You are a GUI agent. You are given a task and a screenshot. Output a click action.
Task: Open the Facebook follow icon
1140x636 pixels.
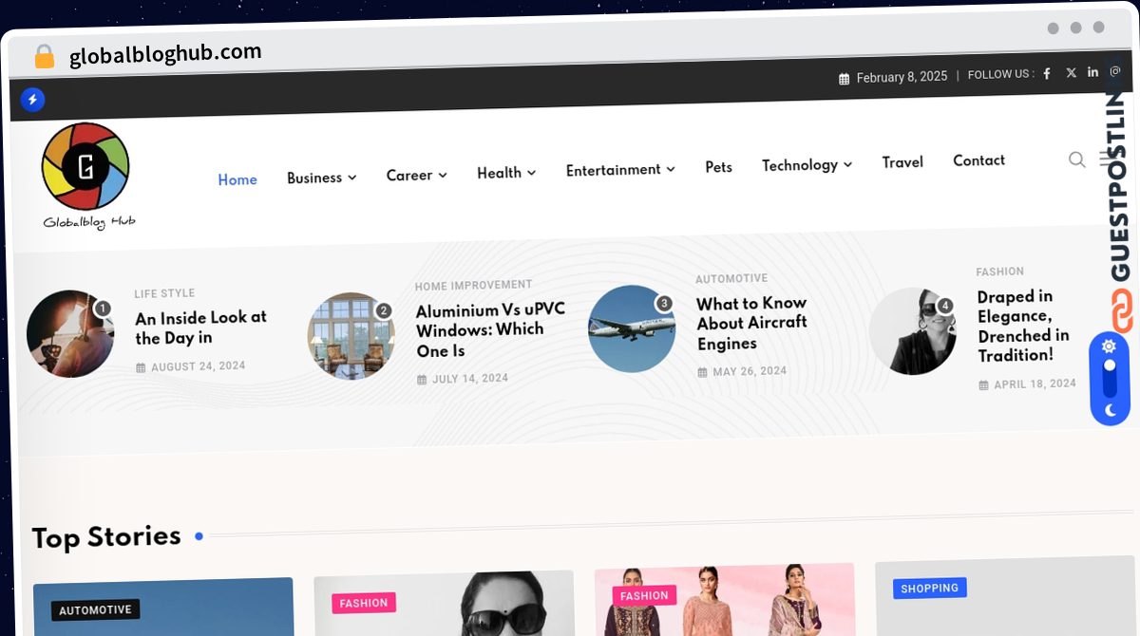(x=1047, y=73)
